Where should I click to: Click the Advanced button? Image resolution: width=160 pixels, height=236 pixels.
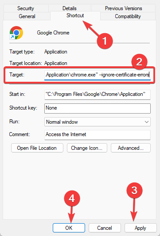tap(131, 148)
